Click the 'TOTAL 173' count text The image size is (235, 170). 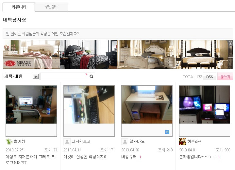point(192,77)
